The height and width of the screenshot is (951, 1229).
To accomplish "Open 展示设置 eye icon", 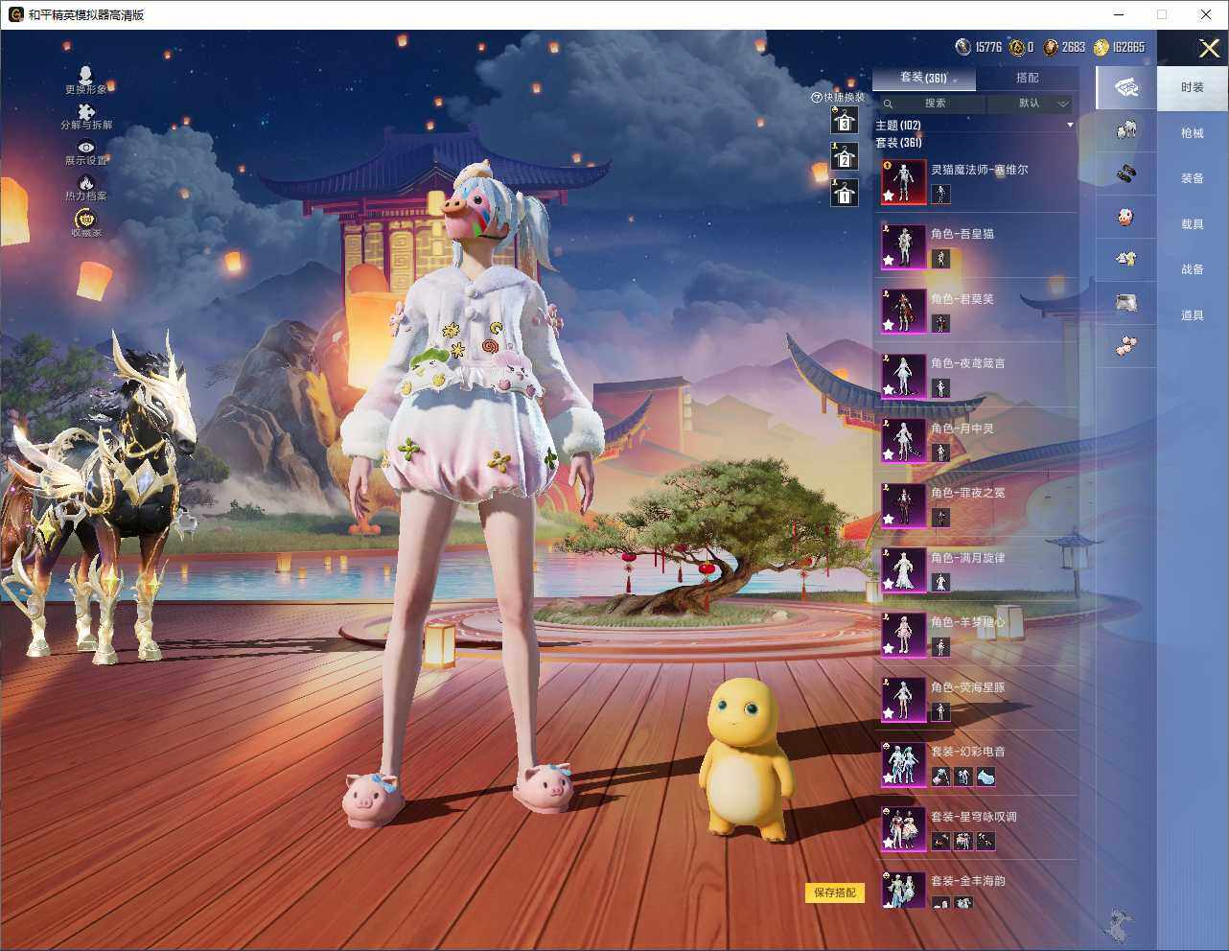I will click(86, 153).
